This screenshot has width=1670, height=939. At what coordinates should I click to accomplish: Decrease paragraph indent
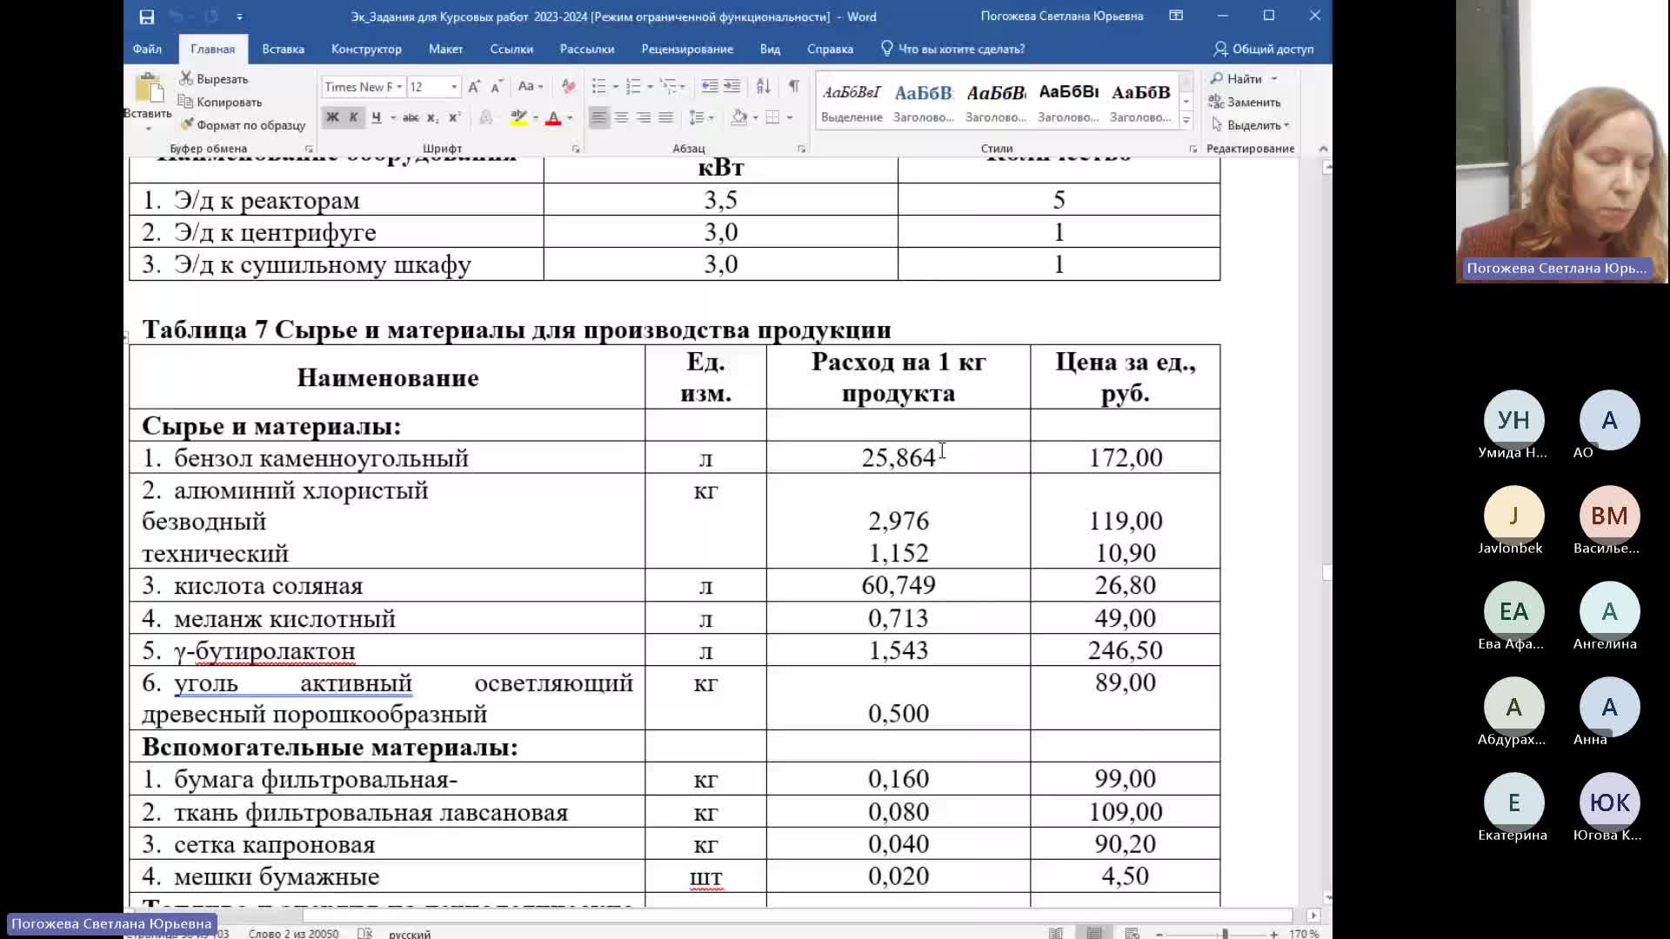(710, 86)
